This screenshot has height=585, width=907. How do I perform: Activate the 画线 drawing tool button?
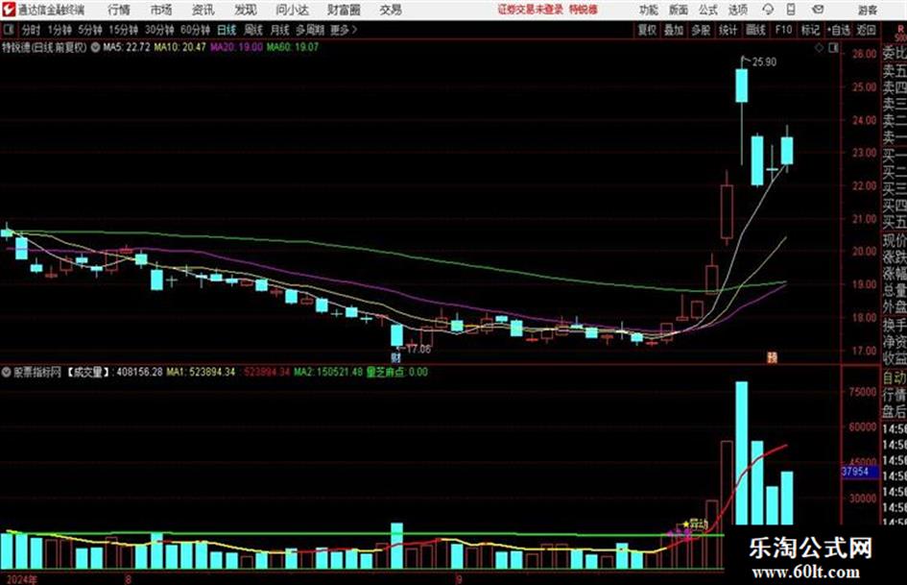[x=755, y=30]
